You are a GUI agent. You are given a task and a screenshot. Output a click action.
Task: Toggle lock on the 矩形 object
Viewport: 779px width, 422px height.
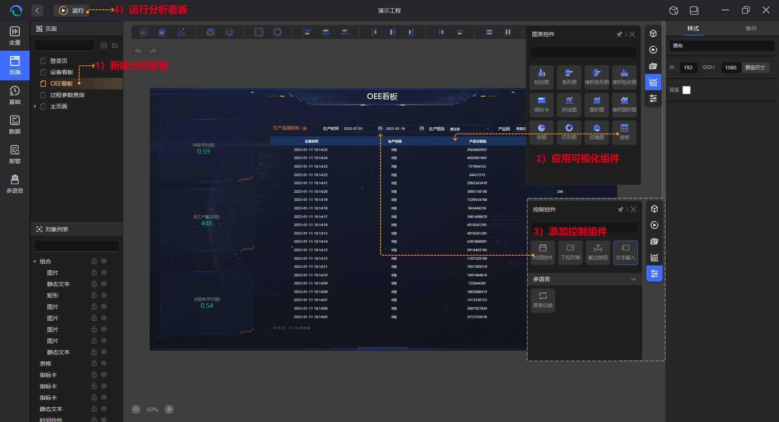(94, 295)
